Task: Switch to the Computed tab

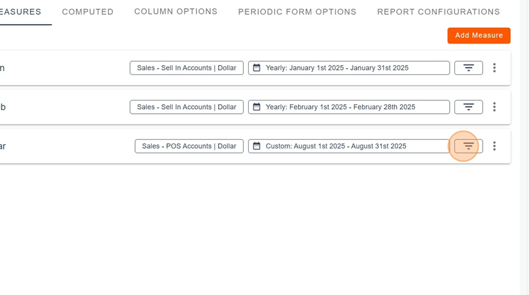Action: point(88,12)
